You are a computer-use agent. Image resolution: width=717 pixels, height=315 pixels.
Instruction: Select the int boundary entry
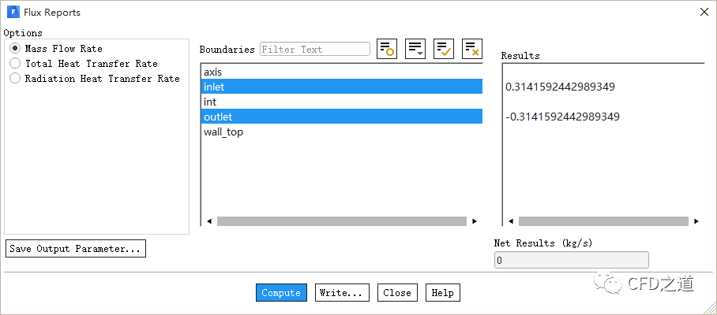[210, 102]
